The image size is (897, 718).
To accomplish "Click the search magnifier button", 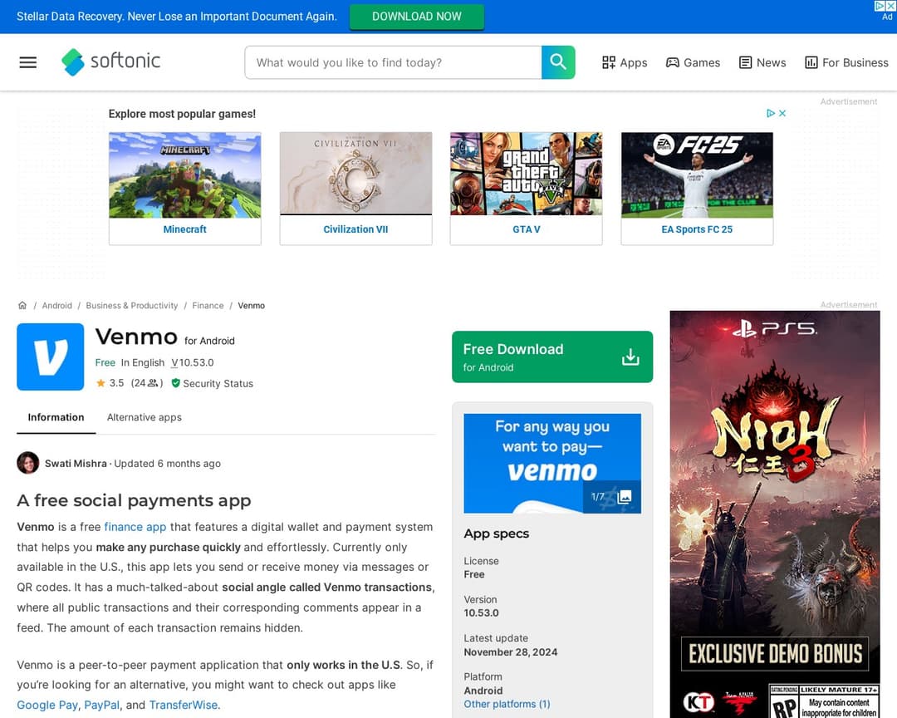I will pyautogui.click(x=558, y=61).
